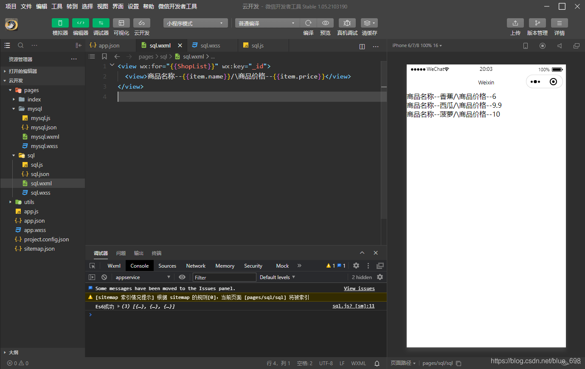This screenshot has height=369, width=585.
Task: Click the View issues link
Action: (x=359, y=288)
